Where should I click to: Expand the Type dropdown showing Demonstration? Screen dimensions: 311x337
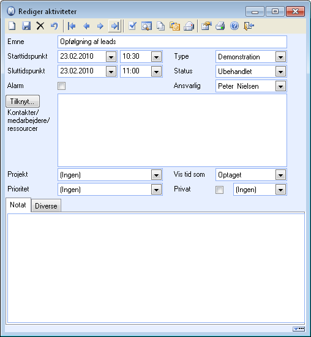click(280, 57)
